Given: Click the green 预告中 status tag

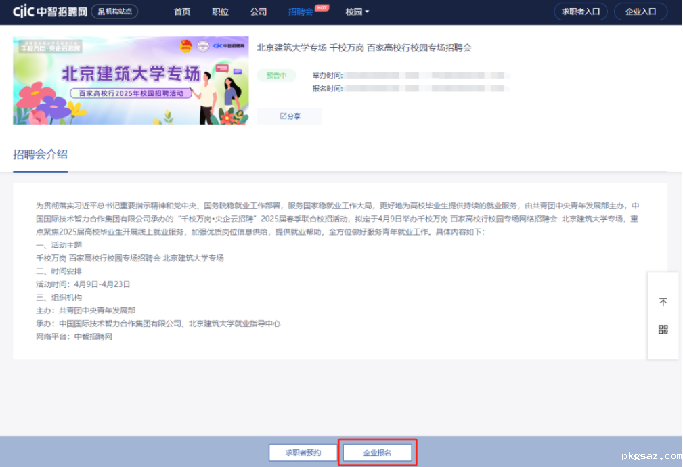Looking at the screenshot, I should pyautogui.click(x=276, y=76).
